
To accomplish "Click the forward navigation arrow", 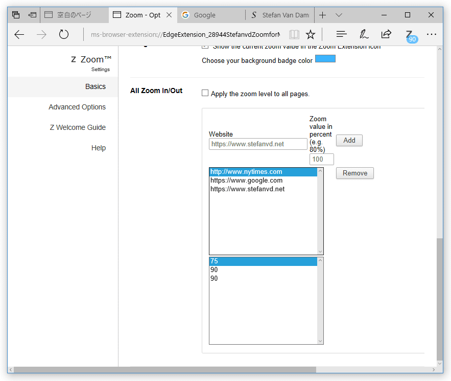I will point(41,35).
